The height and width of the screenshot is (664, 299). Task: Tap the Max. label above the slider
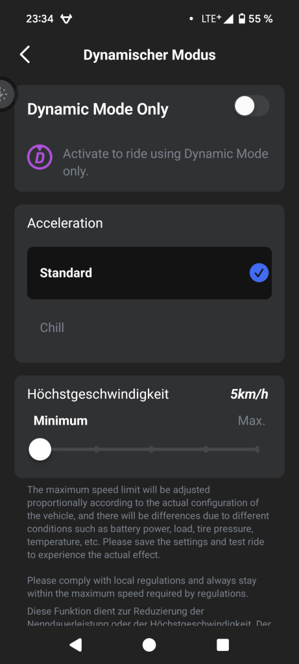[252, 420]
